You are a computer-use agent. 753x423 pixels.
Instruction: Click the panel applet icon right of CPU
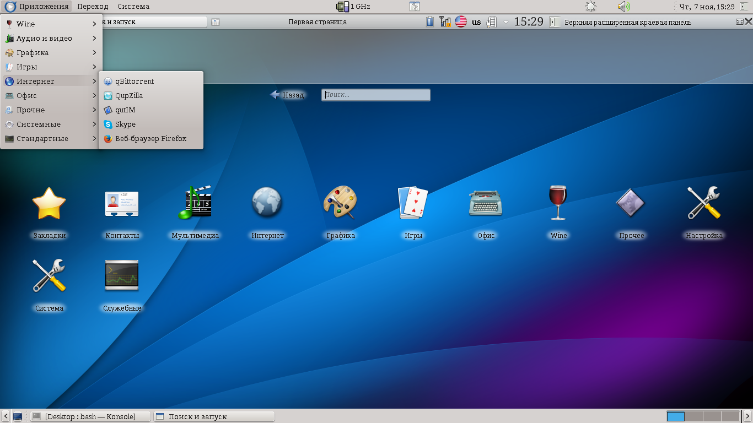415,7
